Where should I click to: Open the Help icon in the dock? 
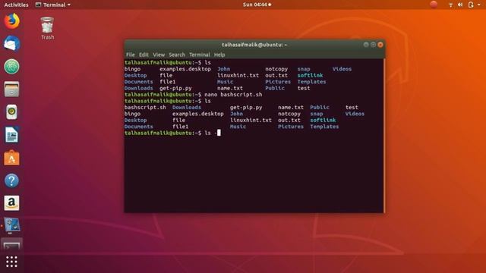point(12,180)
